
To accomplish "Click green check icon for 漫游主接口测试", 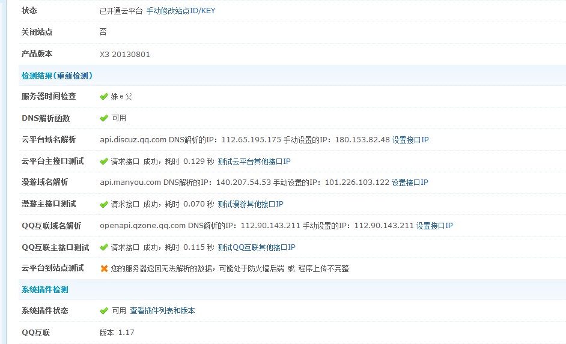I will (104, 205).
